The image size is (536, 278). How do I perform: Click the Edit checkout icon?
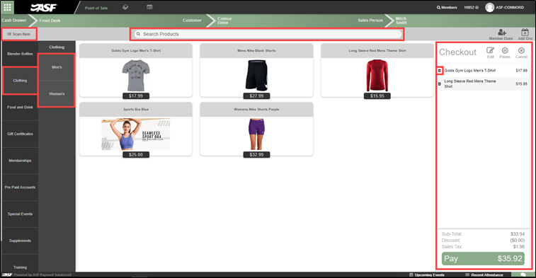(491, 52)
